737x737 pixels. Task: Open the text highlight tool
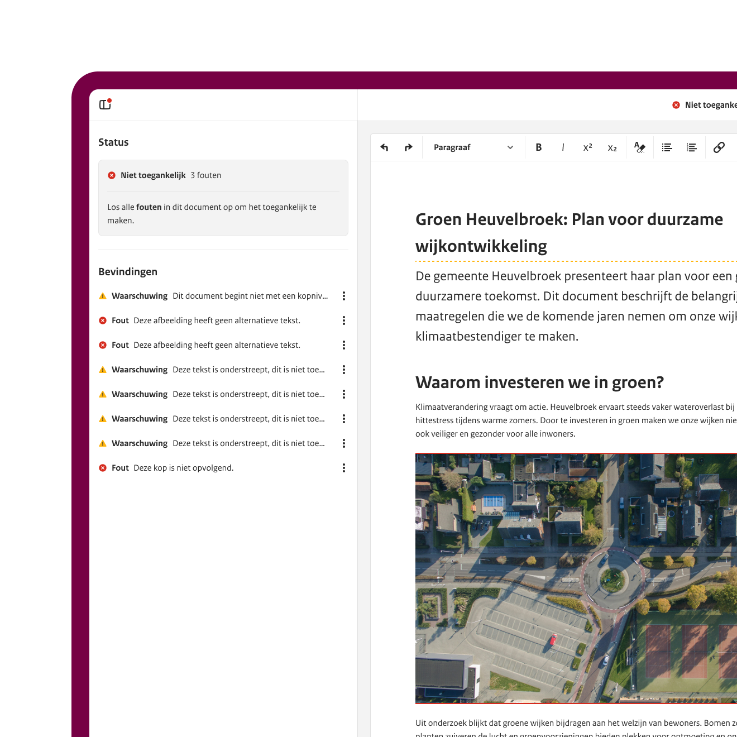[x=640, y=147]
